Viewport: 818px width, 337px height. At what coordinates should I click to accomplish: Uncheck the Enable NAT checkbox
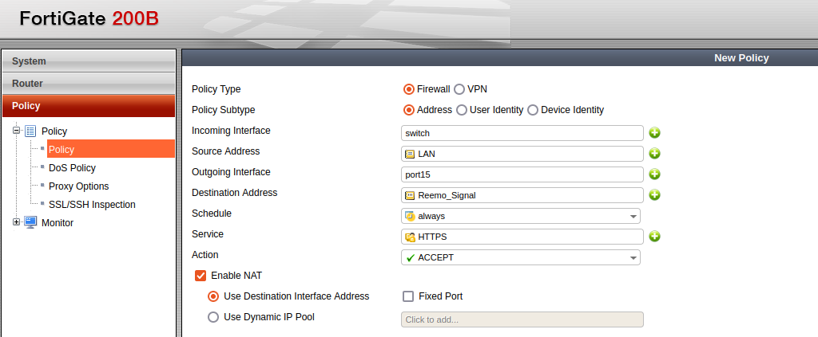click(201, 276)
